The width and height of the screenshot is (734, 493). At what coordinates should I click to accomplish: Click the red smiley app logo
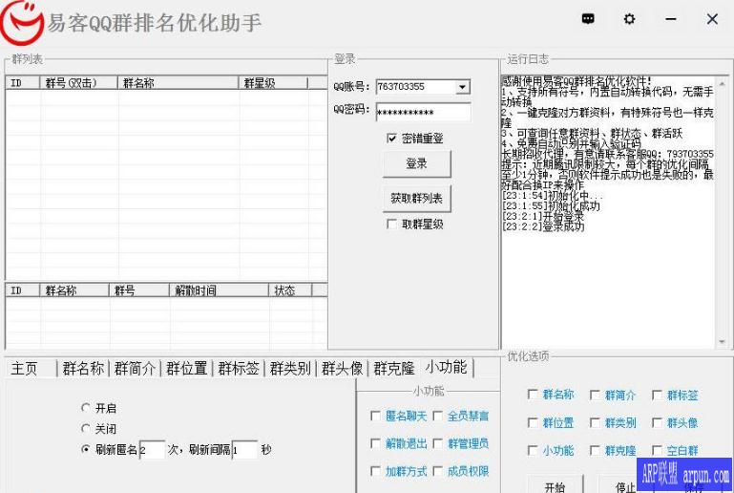point(22,23)
